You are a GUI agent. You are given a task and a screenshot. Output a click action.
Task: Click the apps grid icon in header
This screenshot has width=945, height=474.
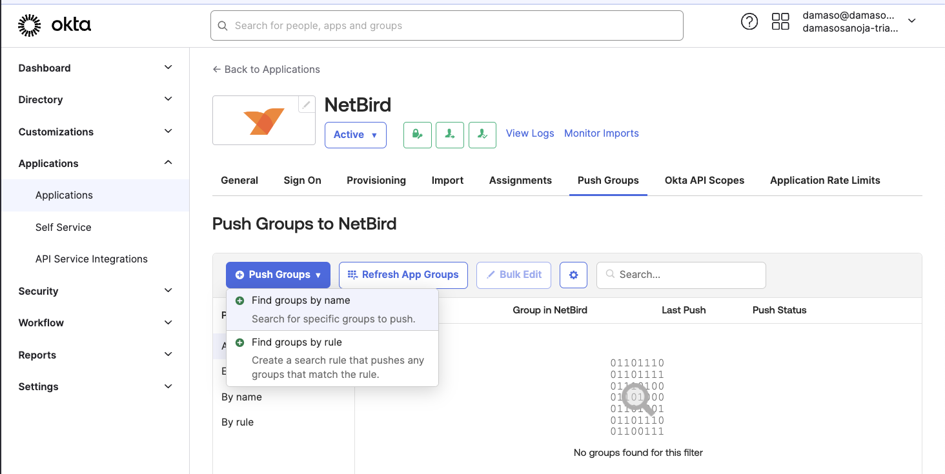780,21
